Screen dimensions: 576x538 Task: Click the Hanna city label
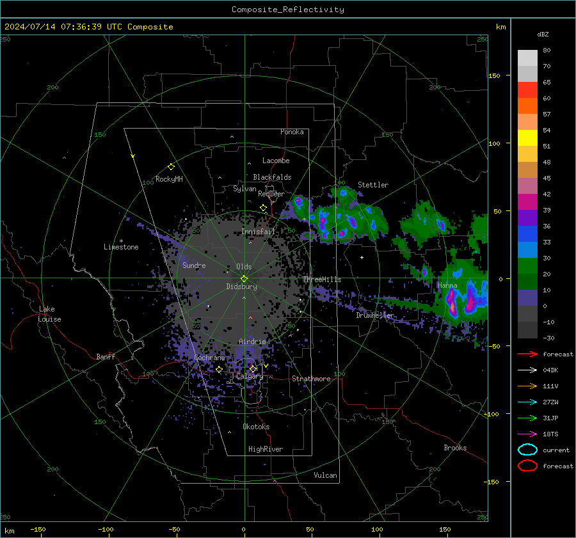click(x=447, y=285)
